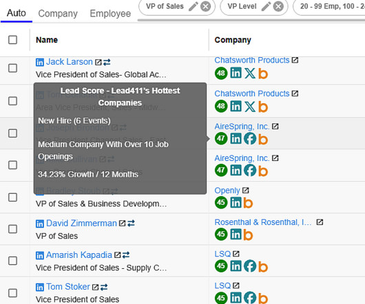Click the lead score 45 badge for Openly
The height and width of the screenshot is (304, 365).
[x=221, y=202]
